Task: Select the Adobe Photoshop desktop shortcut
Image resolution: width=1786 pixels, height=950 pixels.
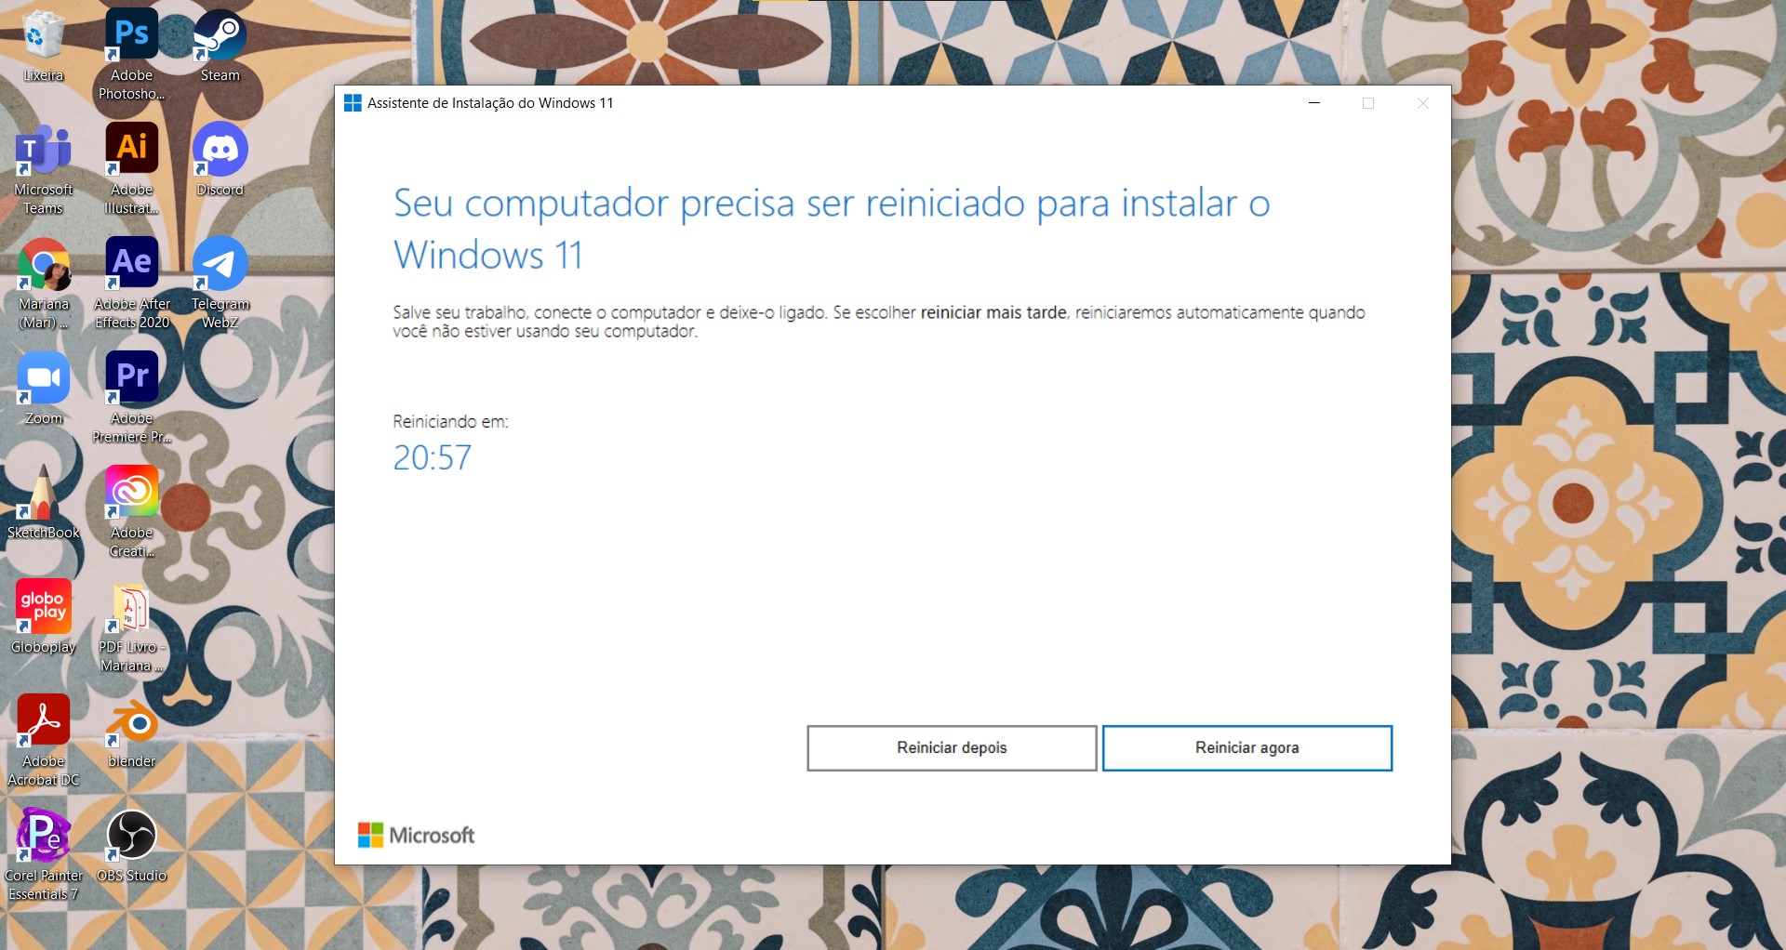Action: click(131, 54)
